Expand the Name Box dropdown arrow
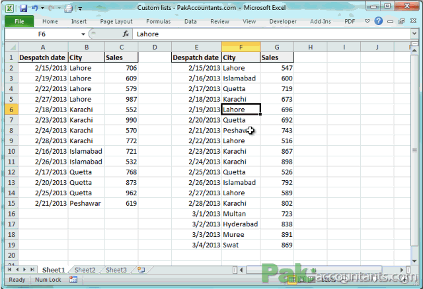Image resolution: width=423 pixels, height=289 pixels. click(x=83, y=34)
